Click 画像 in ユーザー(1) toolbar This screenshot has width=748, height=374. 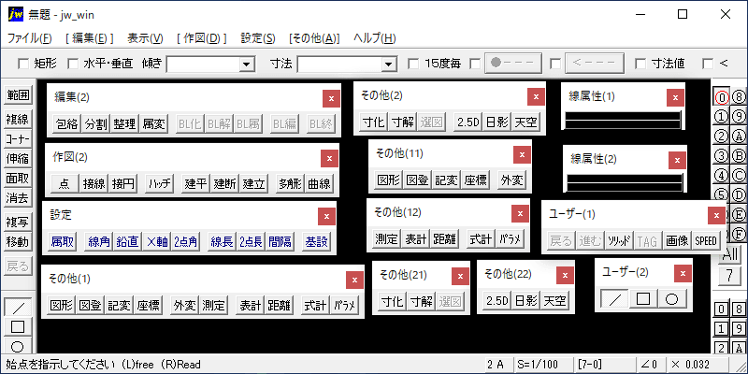pyautogui.click(x=677, y=241)
